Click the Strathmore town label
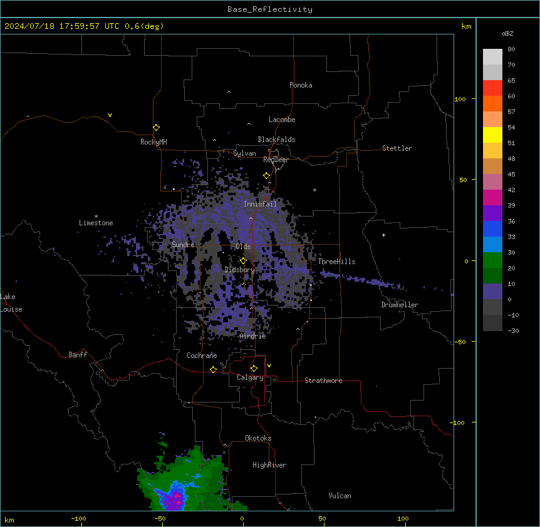540x527 pixels. click(x=323, y=381)
